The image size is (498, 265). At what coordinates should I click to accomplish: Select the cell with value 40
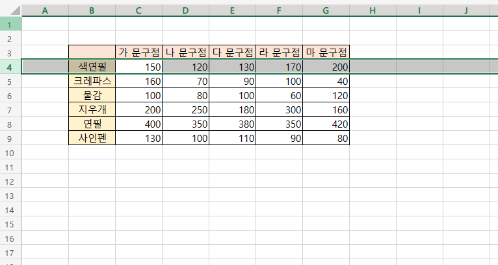[x=326, y=81]
